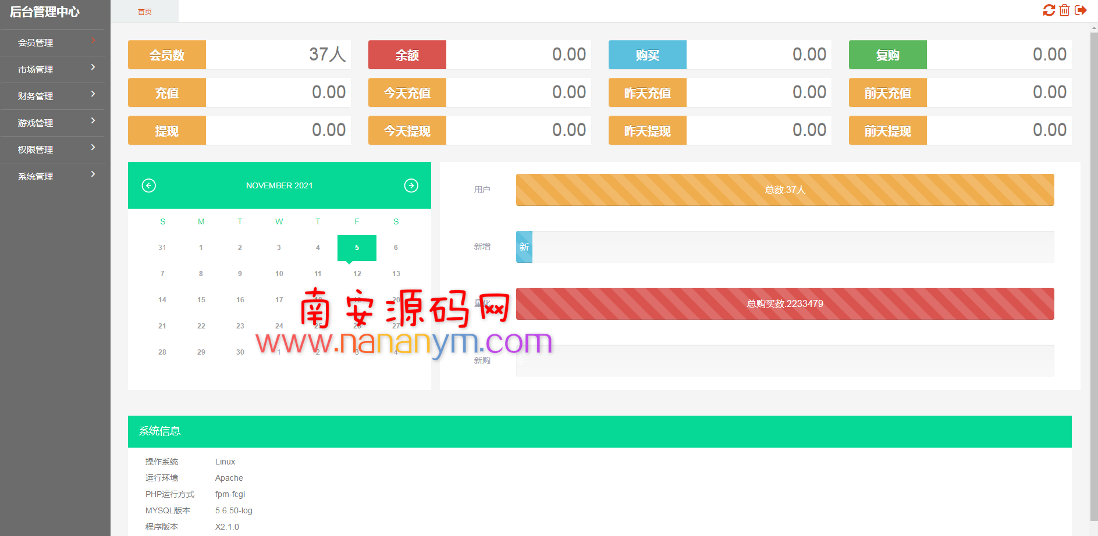Image resolution: width=1098 pixels, height=536 pixels.
Task: Expand 财务管理 sidebar menu arrow
Action: pyautogui.click(x=93, y=94)
